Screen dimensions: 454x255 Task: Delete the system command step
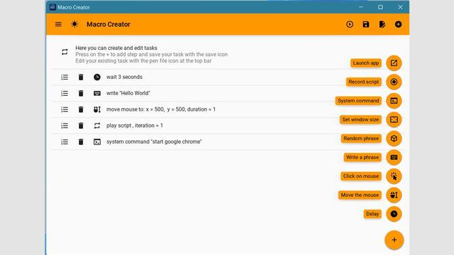[x=81, y=142]
